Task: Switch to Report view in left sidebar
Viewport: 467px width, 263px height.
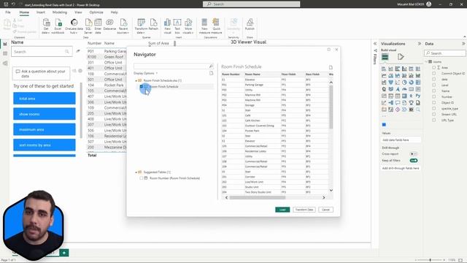Action: pyautogui.click(x=5, y=44)
